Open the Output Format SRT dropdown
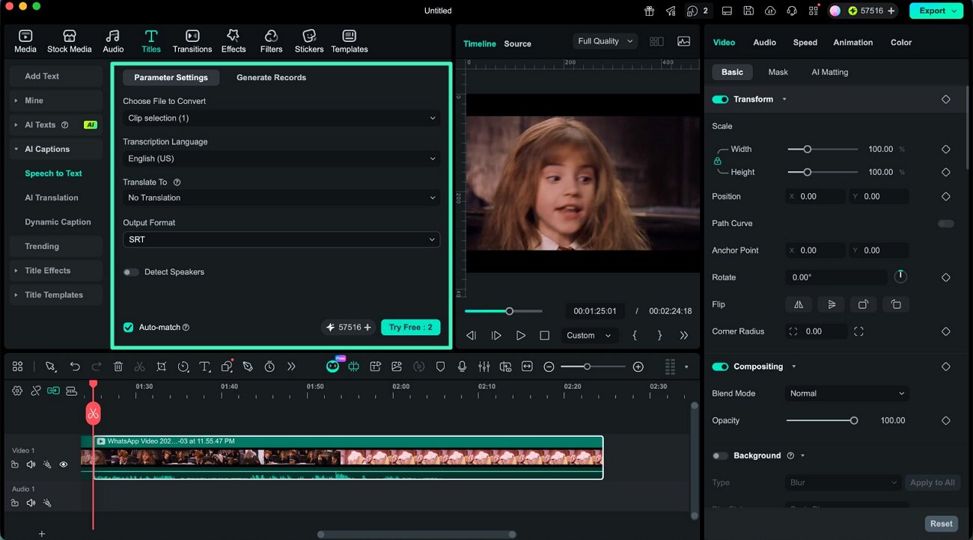 click(281, 239)
